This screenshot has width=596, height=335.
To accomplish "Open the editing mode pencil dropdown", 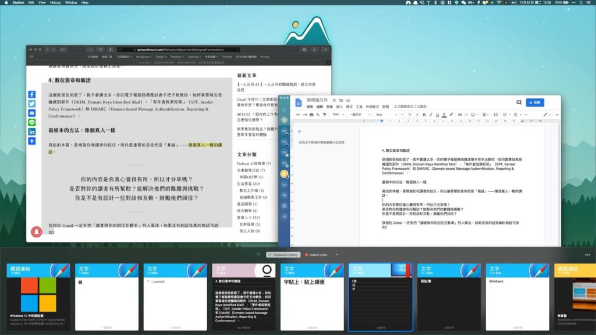I will tap(546, 115).
